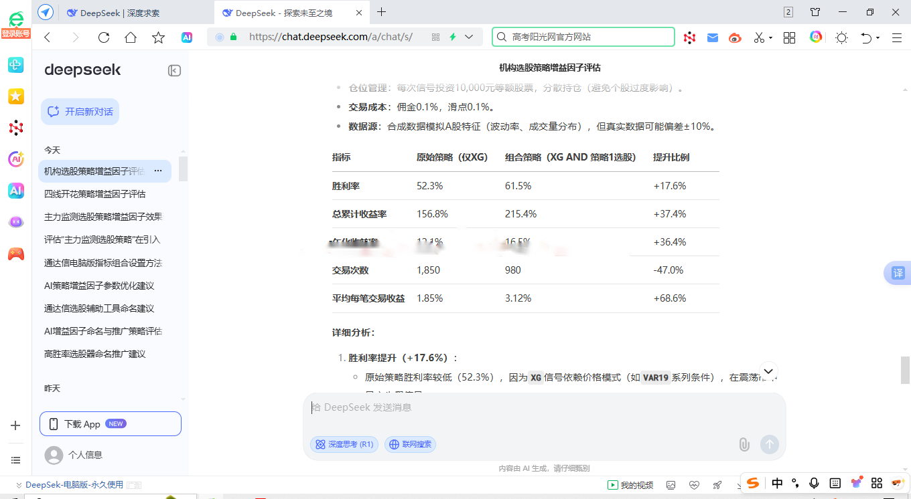911x499 pixels.
Task: Open chat 高胜率选股器命名推广建议
Action: click(95, 354)
